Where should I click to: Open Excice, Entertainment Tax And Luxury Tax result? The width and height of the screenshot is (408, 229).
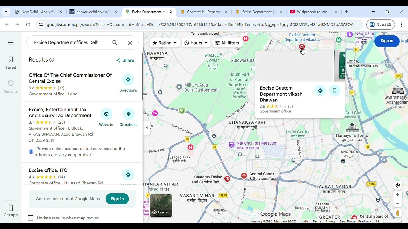[60, 113]
